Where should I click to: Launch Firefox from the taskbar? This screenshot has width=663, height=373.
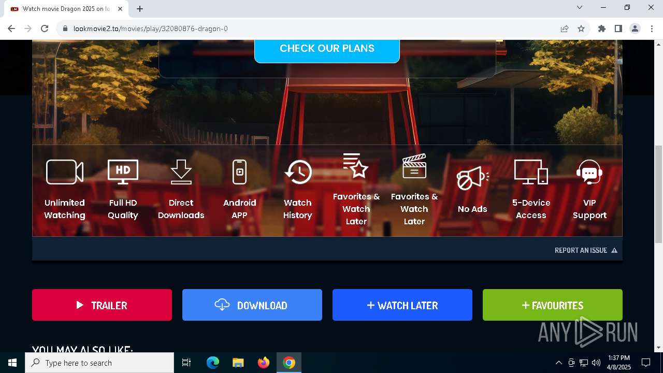coord(264,363)
